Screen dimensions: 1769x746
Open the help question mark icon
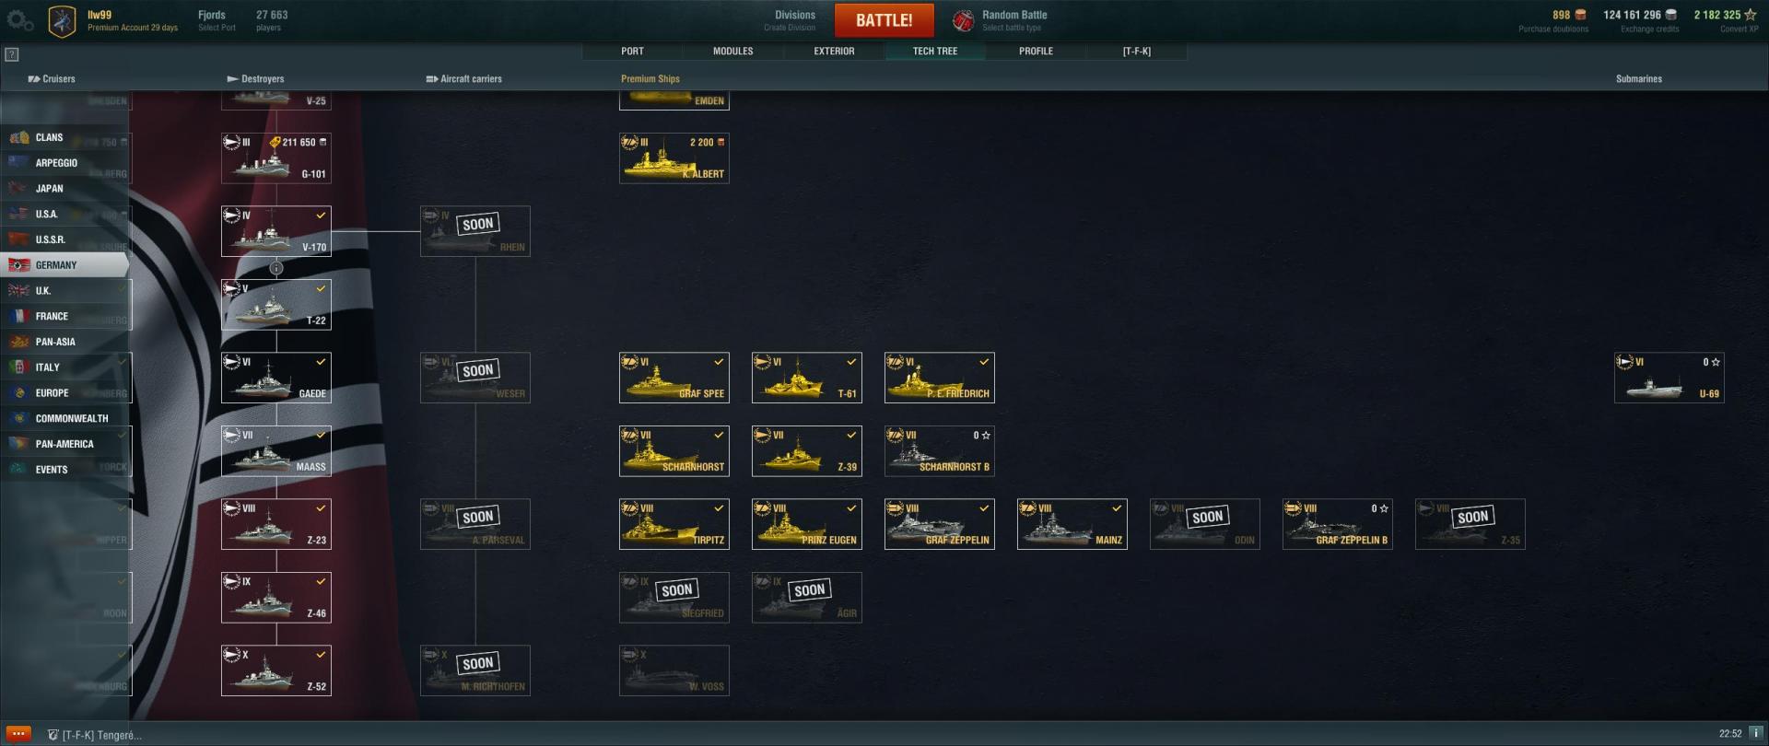(x=12, y=54)
